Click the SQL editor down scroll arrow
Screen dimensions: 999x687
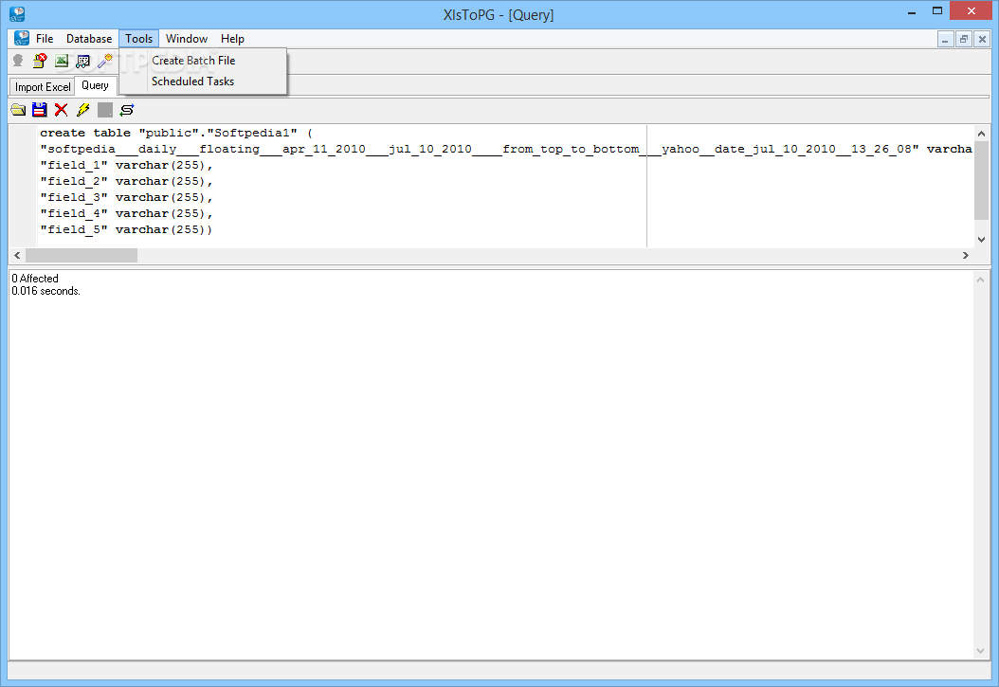click(x=981, y=240)
